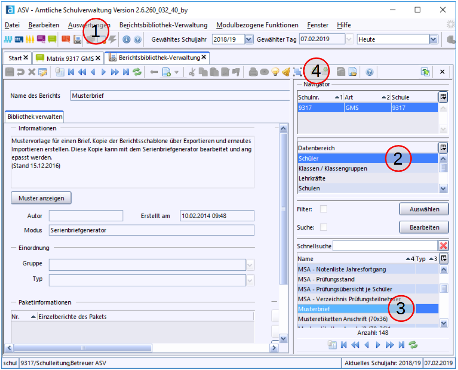Screen dimensions: 458x370
Task: Click the gray lightning bolt icon
Action: click(113, 39)
